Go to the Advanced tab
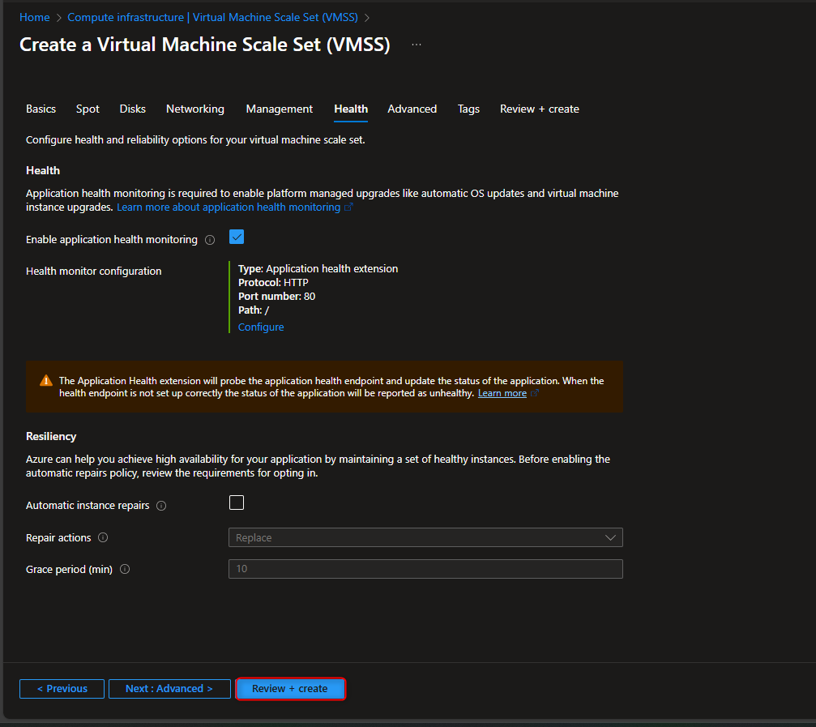Viewport: 816px width, 727px height. [412, 109]
